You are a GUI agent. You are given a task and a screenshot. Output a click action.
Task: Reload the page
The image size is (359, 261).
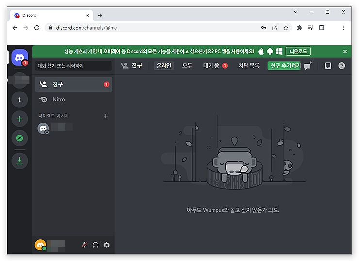(37, 28)
